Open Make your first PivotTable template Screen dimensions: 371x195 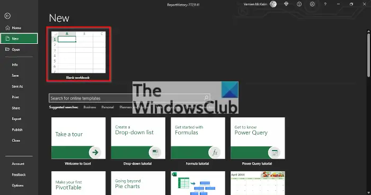[x=78, y=183]
